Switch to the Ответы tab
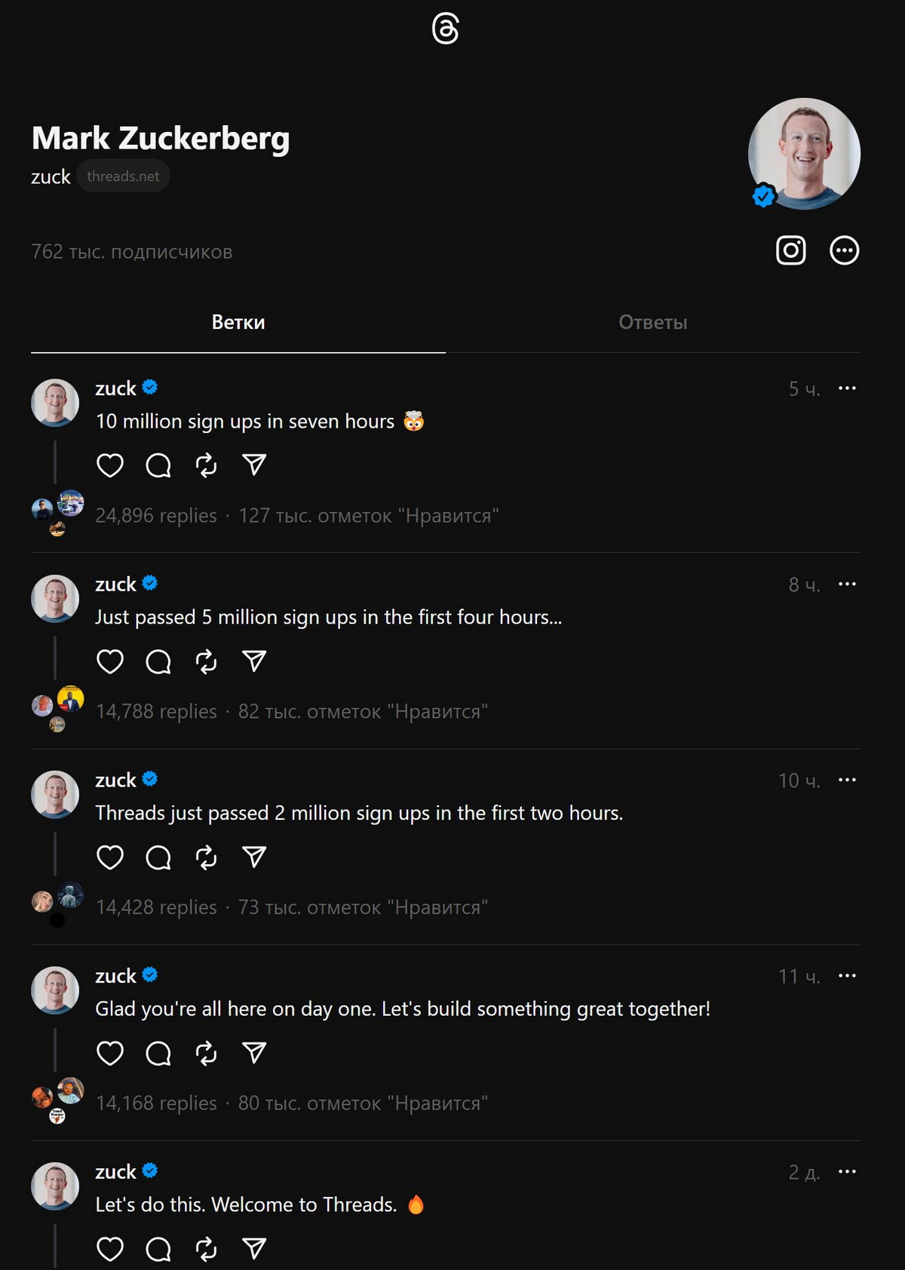The image size is (905, 1270). pyautogui.click(x=652, y=323)
